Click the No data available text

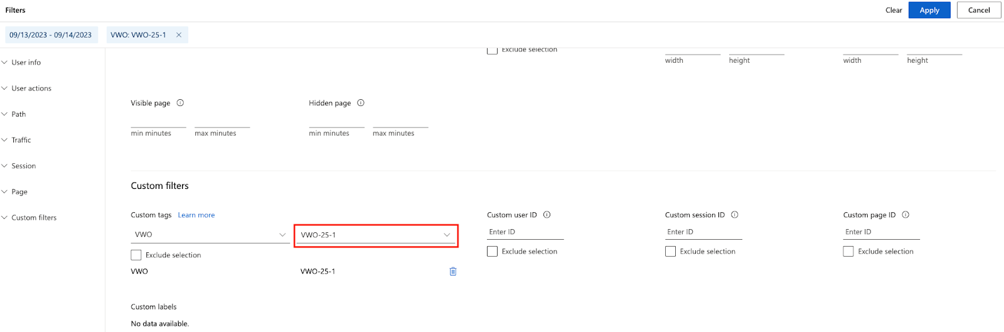(160, 324)
